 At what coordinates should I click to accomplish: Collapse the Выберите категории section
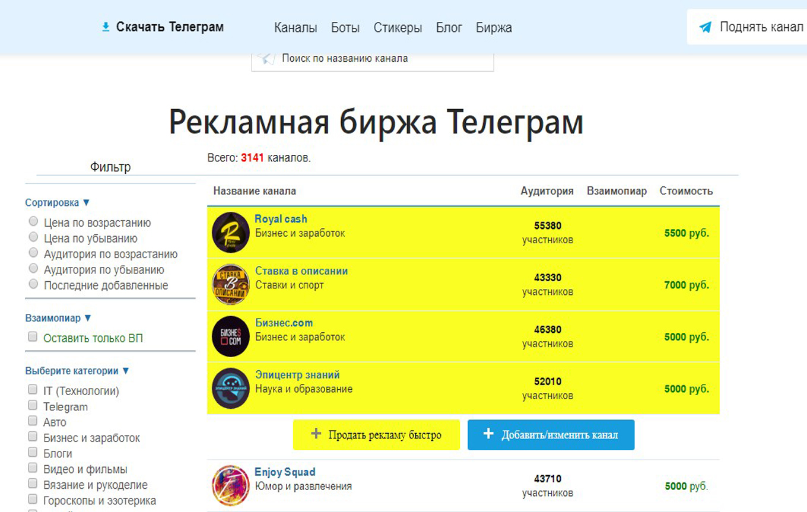[77, 371]
